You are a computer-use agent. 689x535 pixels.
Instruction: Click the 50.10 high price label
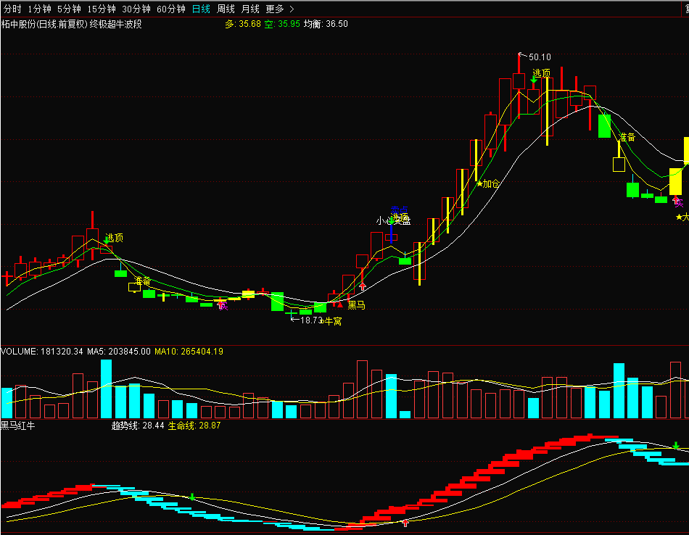pos(540,57)
